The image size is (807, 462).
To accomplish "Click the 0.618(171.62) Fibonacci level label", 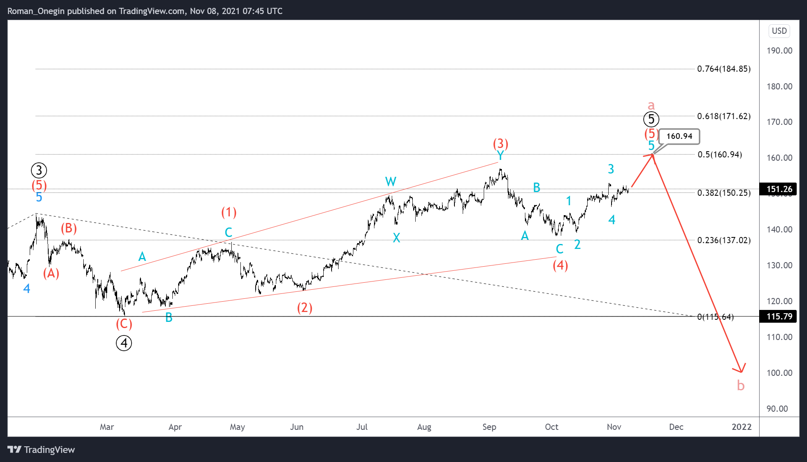I will pyautogui.click(x=724, y=116).
